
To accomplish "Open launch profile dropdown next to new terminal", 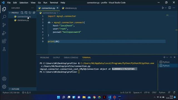I will [x=167, y=57].
